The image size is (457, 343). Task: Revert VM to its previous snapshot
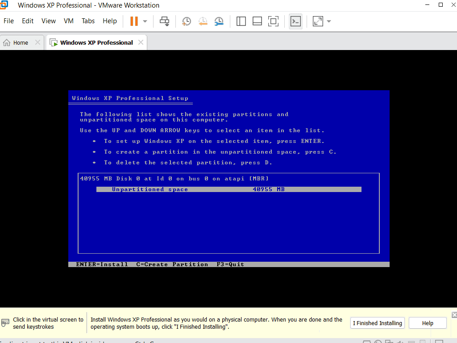(203, 21)
